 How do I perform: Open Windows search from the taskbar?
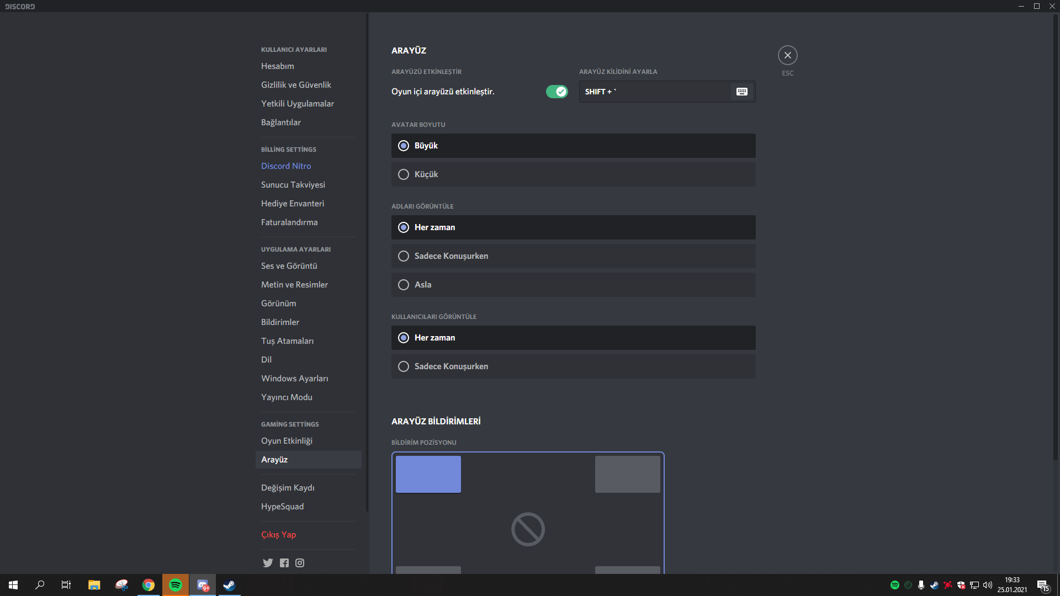(40, 585)
